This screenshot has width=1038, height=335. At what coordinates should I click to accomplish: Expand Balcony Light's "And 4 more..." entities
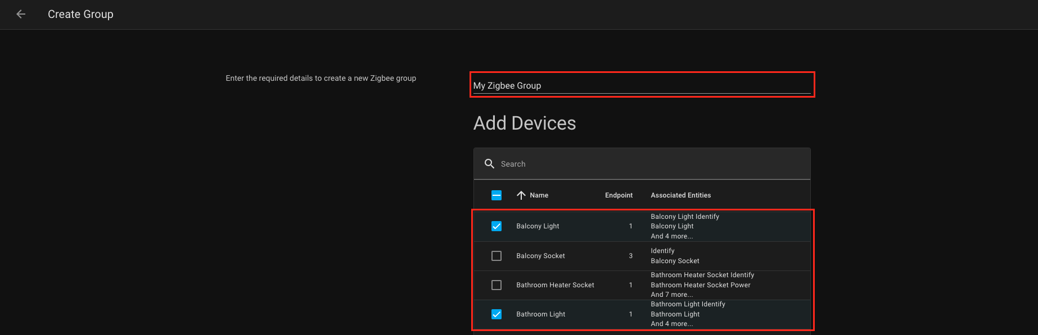(671, 236)
